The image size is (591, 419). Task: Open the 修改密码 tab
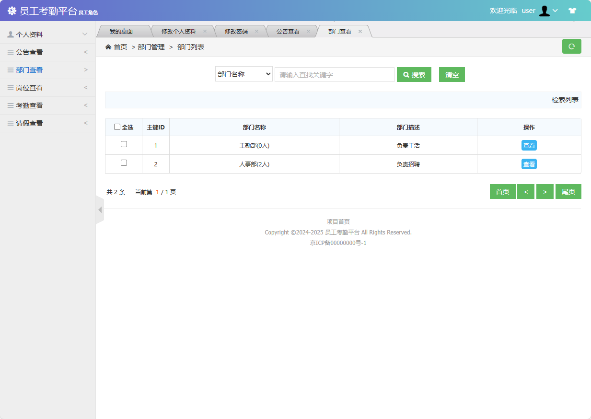[x=236, y=31]
